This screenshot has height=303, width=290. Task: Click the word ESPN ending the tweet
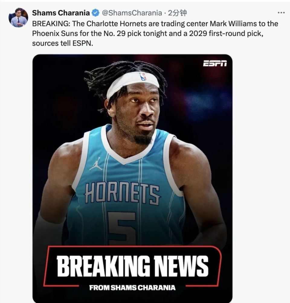tap(83, 43)
